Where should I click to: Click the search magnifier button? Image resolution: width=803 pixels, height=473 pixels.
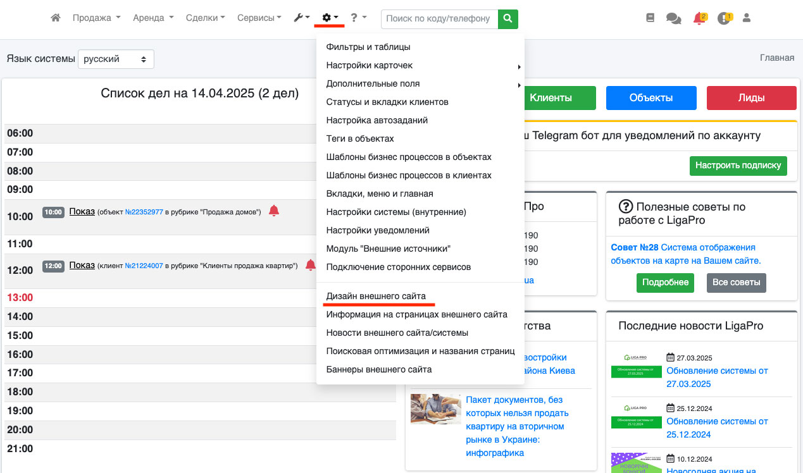point(507,19)
